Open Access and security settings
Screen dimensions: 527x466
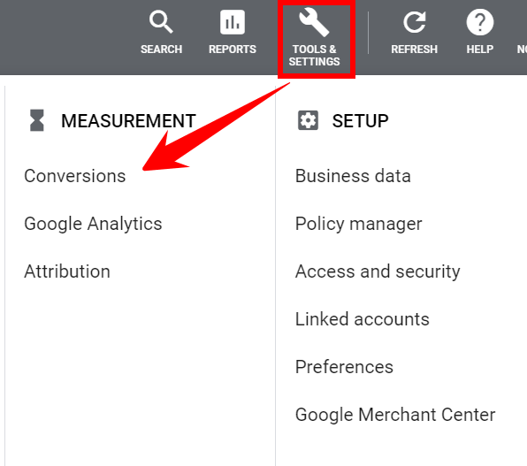pos(378,271)
